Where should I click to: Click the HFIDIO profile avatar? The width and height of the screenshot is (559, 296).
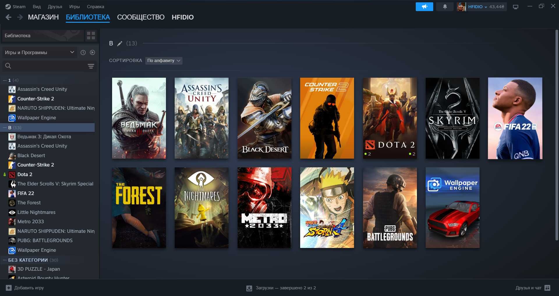(461, 7)
